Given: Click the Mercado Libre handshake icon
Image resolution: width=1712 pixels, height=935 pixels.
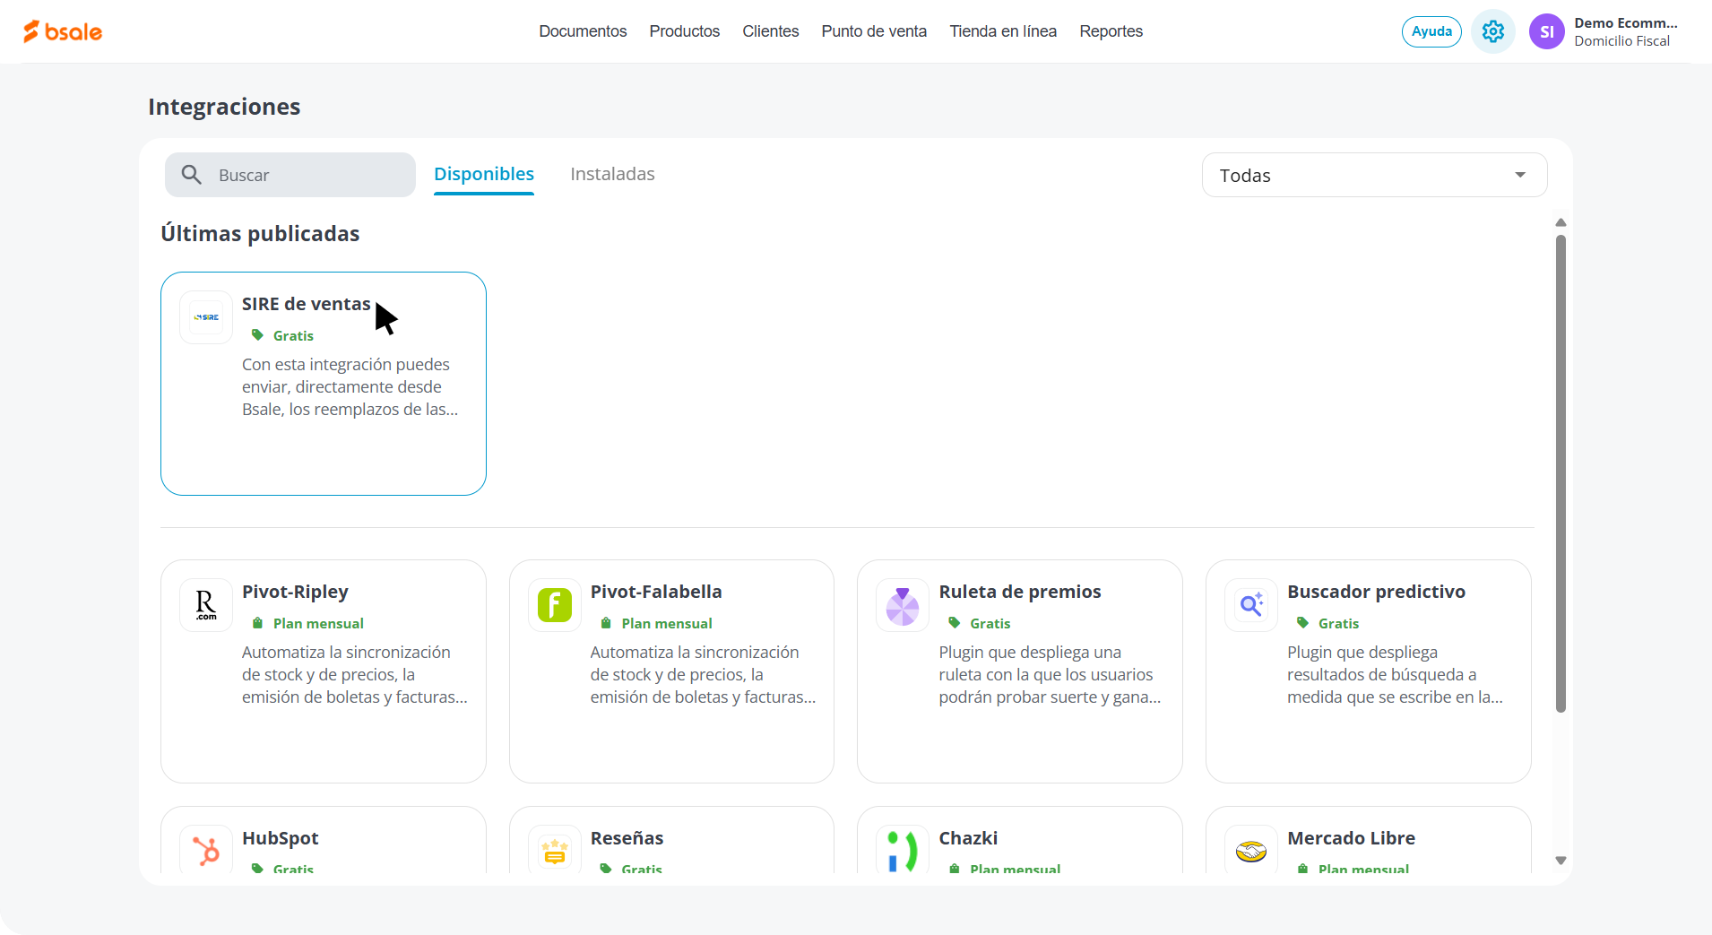Looking at the screenshot, I should pyautogui.click(x=1251, y=850).
